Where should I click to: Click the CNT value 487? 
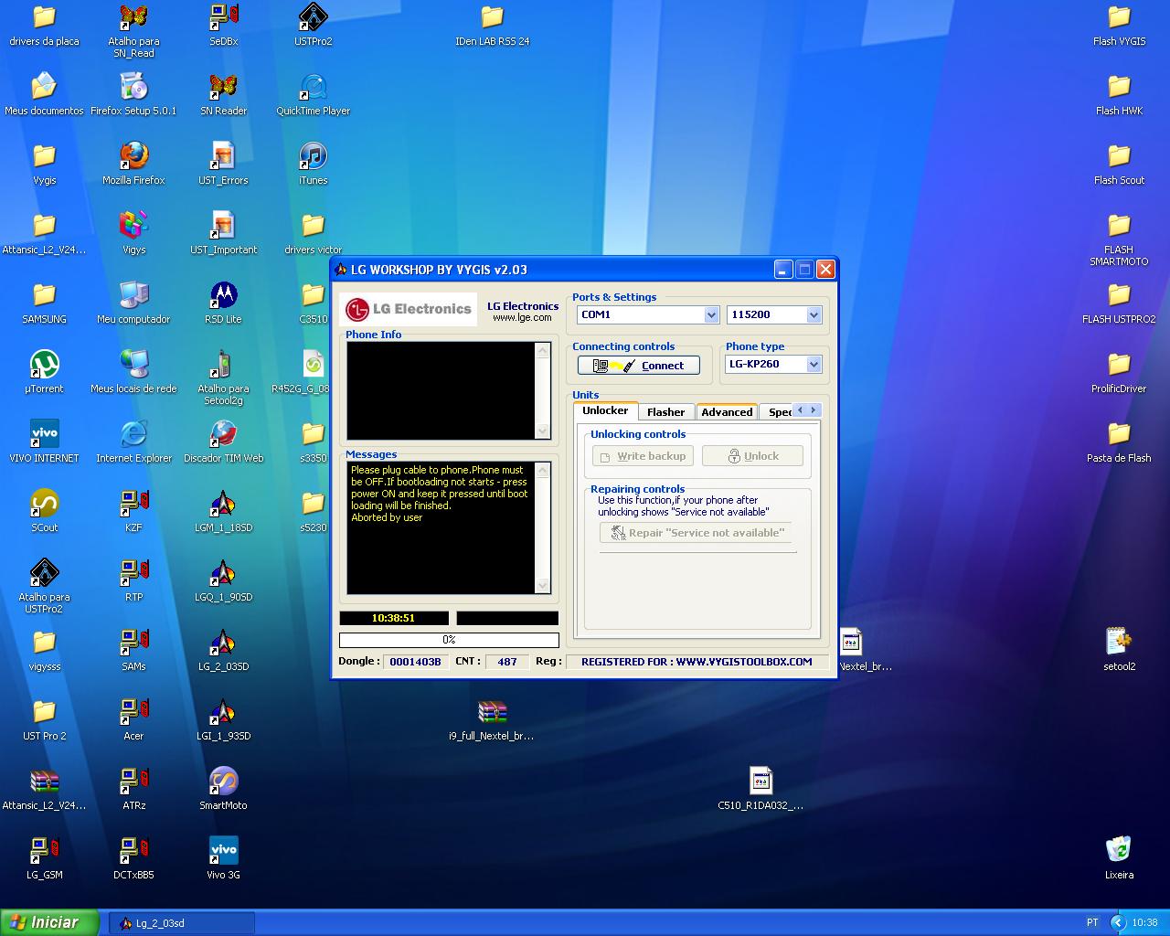pos(507,662)
